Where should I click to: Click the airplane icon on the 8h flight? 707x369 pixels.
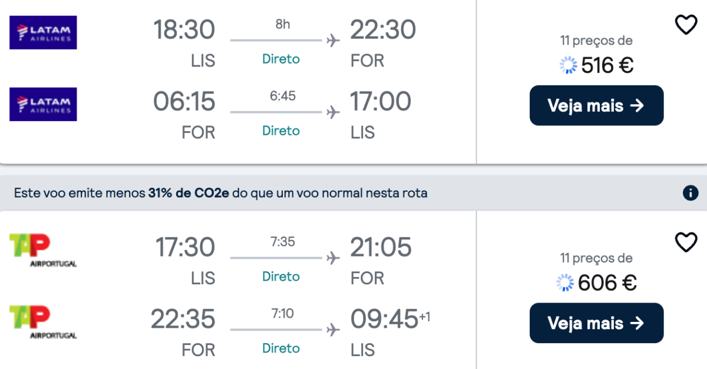[x=333, y=41]
